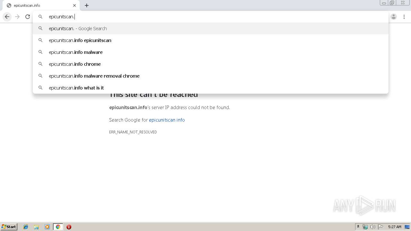
Task: Pick 'epicunitscan.info malware removal chrome' suggestion
Action: [x=211, y=76]
